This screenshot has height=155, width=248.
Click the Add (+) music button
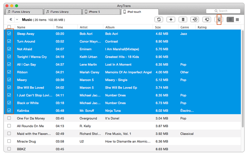coord(171,19)
